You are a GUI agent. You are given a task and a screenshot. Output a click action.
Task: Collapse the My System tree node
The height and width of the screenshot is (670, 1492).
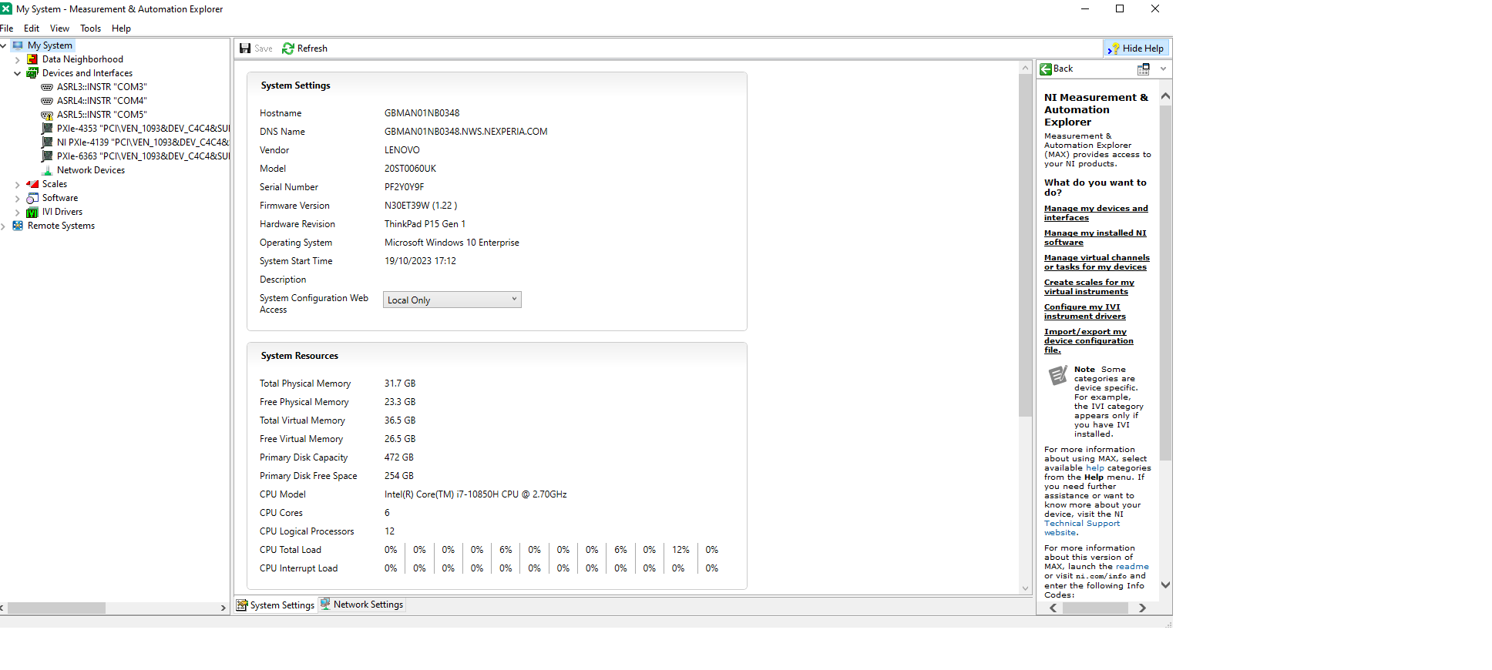pos(3,45)
